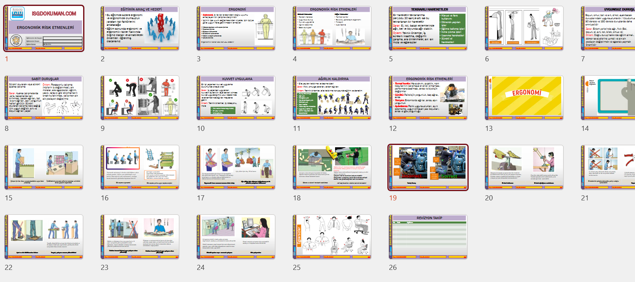Select slide 19 Incorrect Correct thumbnail
The width and height of the screenshot is (635, 282).
pos(428,167)
